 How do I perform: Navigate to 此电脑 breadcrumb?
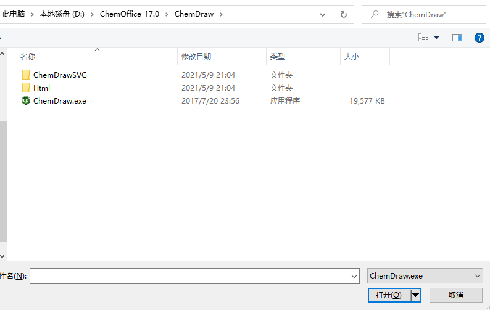(x=14, y=14)
